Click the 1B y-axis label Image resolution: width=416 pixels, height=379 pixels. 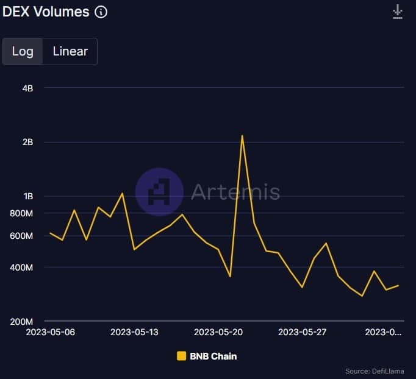click(27, 196)
